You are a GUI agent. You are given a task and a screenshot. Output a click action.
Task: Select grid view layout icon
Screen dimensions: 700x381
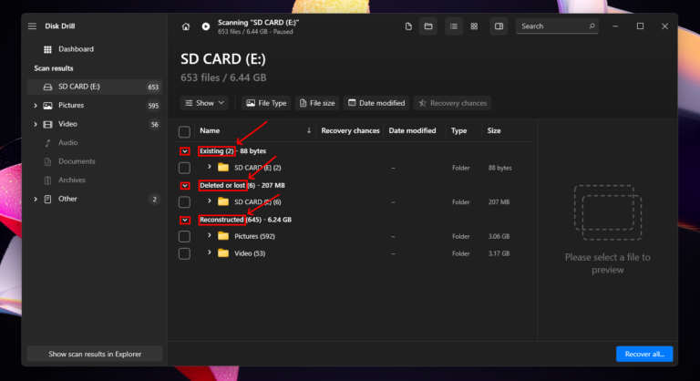pos(474,26)
